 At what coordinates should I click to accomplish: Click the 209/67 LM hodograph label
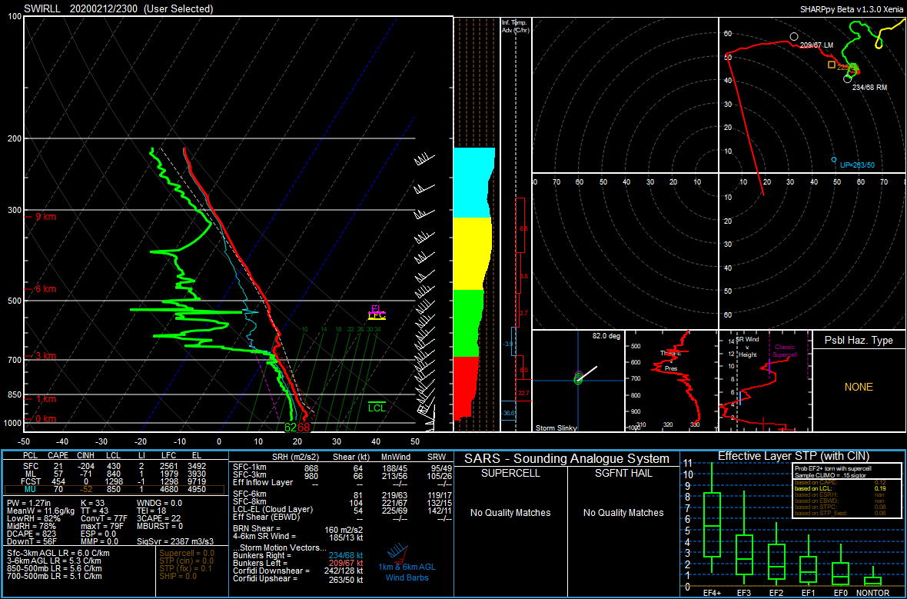pos(817,45)
